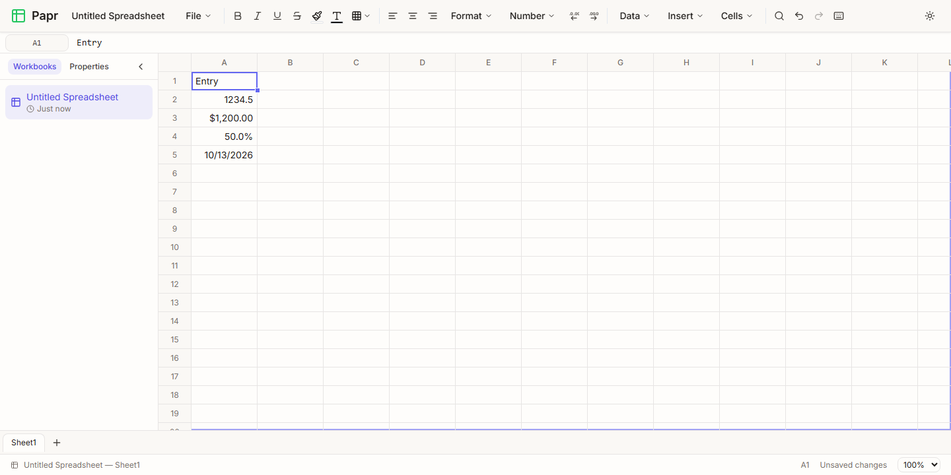Select the cell containing 1234.5
The width and height of the screenshot is (951, 475).
point(225,100)
